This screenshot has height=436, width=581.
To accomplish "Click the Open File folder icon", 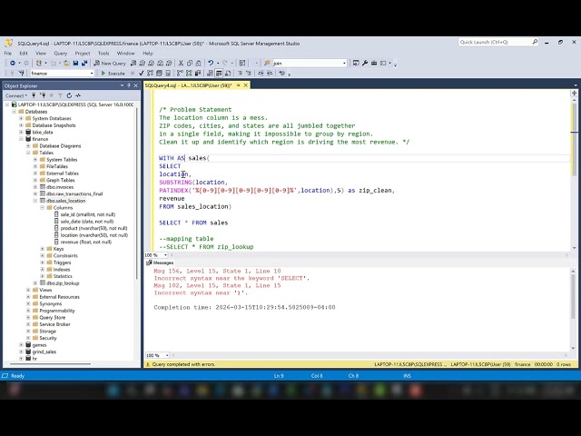I will click(66, 63).
